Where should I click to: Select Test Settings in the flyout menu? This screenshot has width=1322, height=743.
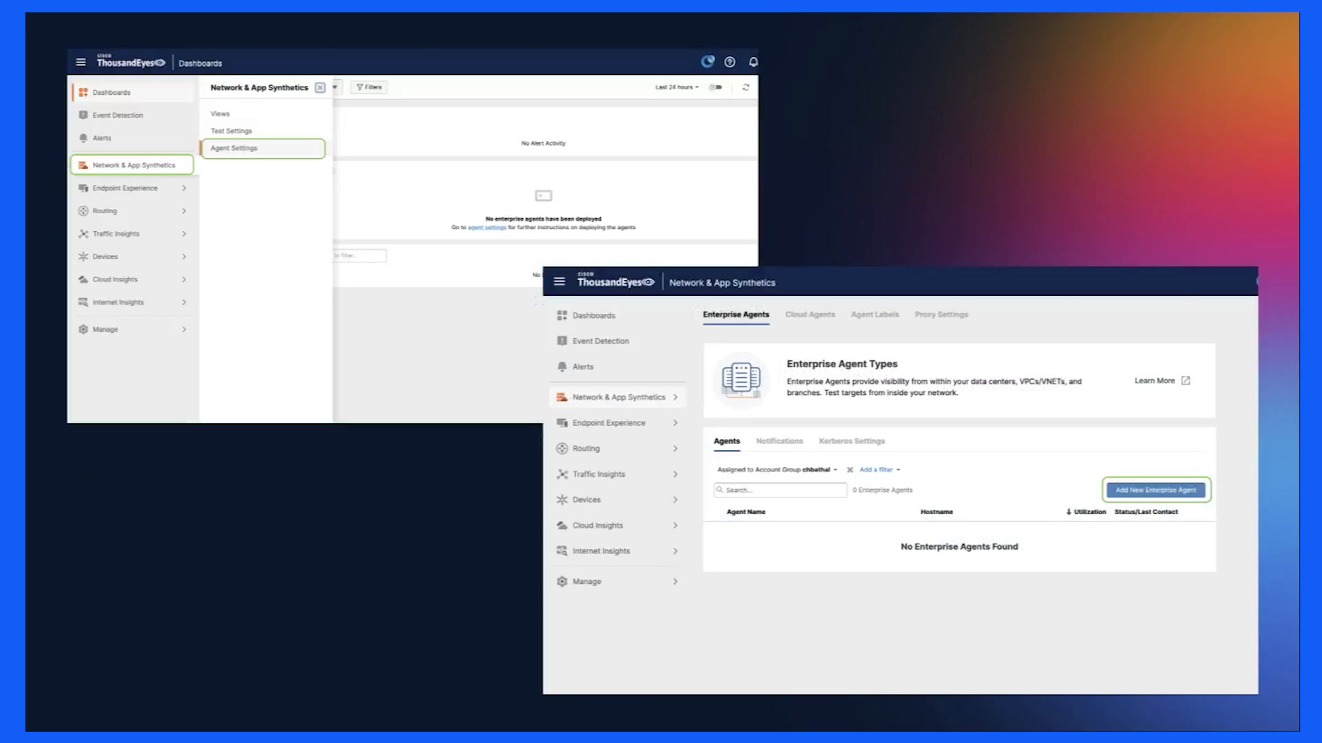tap(231, 131)
